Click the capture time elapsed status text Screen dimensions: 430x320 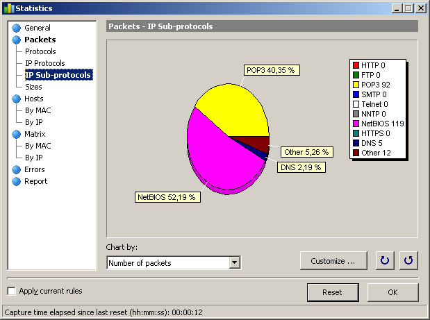pyautogui.click(x=104, y=312)
